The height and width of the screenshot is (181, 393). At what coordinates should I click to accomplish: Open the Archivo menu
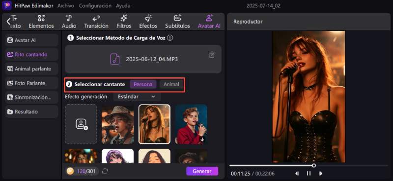(66, 5)
